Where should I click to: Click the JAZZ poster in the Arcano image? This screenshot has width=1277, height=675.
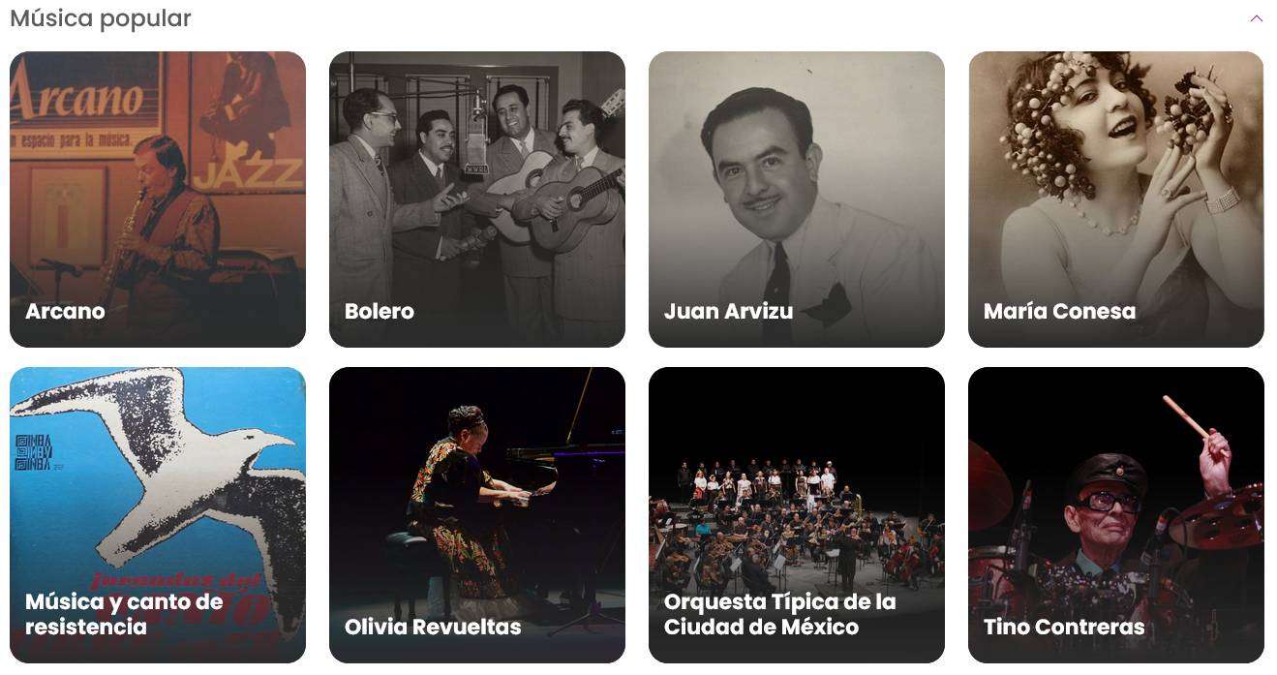tap(247, 121)
